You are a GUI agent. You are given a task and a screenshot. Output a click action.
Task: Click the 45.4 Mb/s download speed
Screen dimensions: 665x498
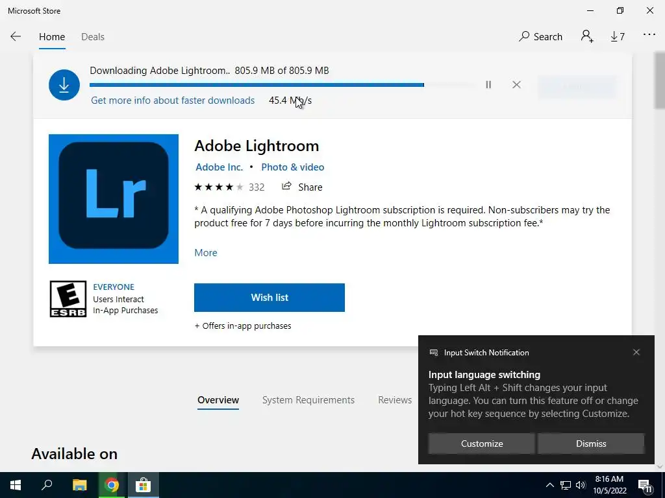tap(290, 101)
